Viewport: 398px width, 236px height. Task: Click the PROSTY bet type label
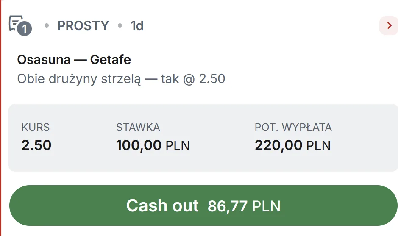click(83, 26)
